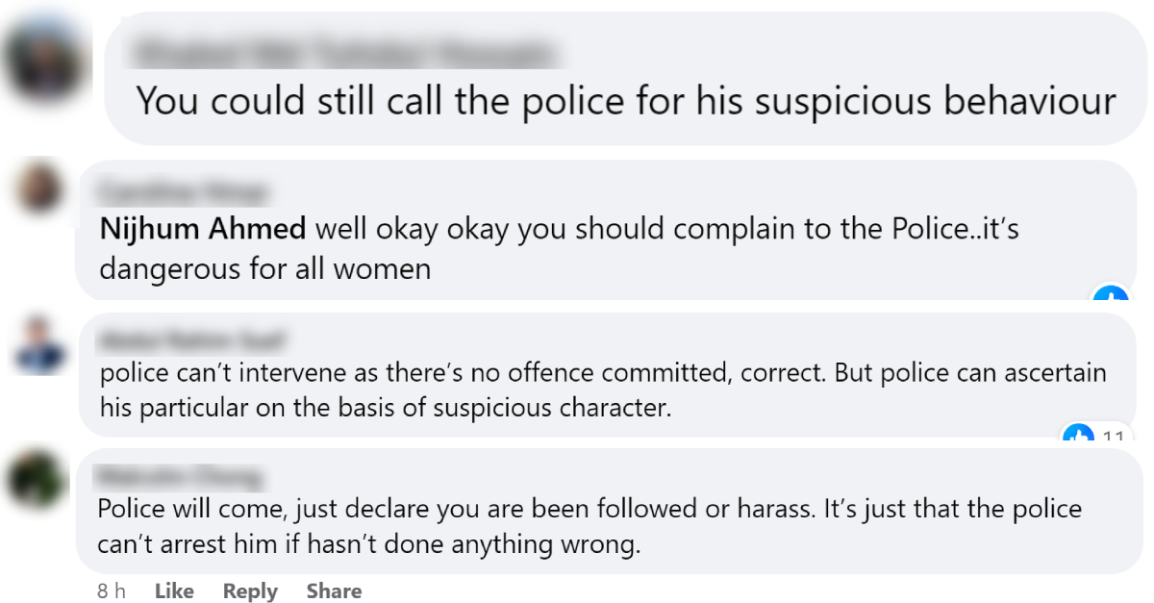Click the comment text 'can't arrest him if hasn't done anything wrong'
1154x603 pixels.
(x=368, y=545)
